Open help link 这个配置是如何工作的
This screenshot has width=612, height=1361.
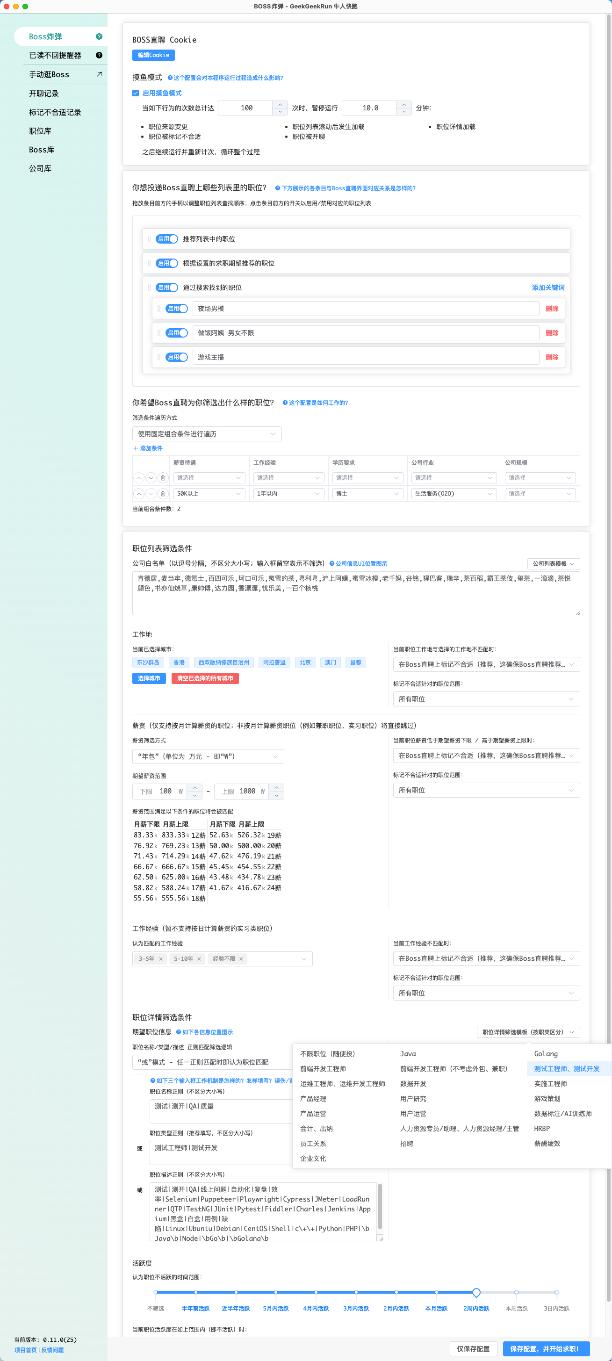[x=315, y=403]
